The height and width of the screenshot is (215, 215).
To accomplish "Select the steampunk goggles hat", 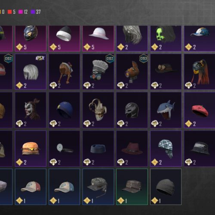I will point(166,72).
